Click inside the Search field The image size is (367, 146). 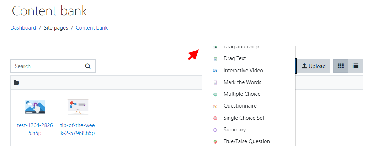pyautogui.click(x=46, y=66)
